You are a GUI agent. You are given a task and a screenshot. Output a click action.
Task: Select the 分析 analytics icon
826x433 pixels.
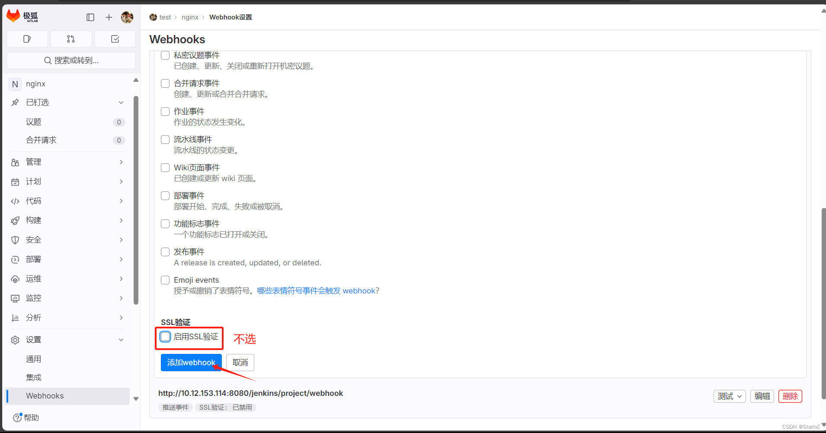15,317
